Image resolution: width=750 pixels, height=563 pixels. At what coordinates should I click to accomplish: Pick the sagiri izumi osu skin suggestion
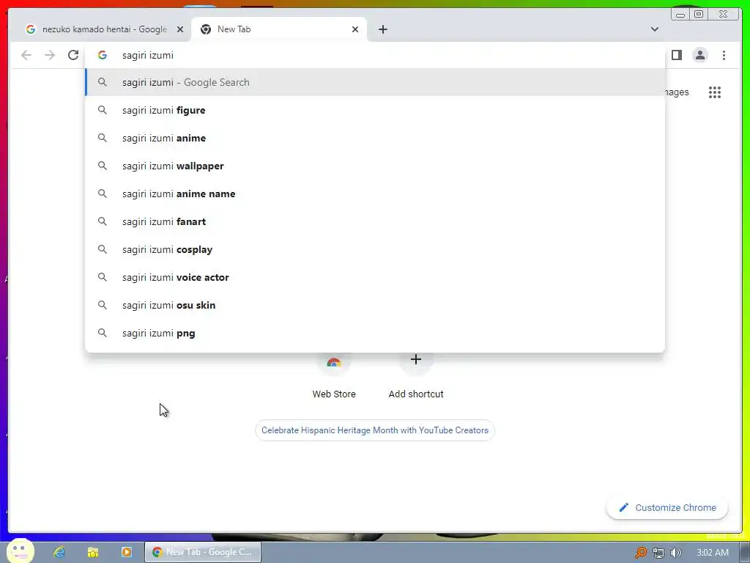pyautogui.click(x=375, y=305)
